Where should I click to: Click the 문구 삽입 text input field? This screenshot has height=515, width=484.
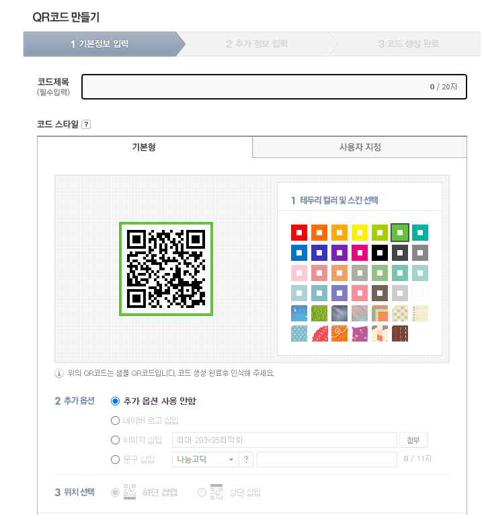click(x=327, y=459)
